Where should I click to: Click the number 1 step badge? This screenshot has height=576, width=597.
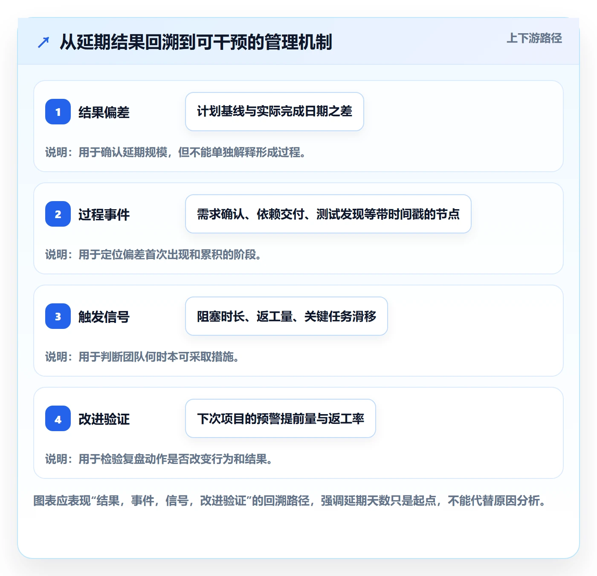click(x=58, y=112)
